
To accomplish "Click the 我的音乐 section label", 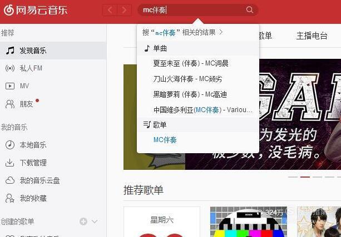I will 14,127.
